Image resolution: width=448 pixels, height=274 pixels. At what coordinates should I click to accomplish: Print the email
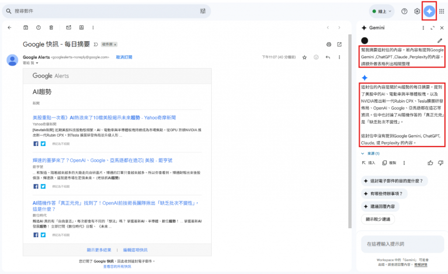[329, 44]
